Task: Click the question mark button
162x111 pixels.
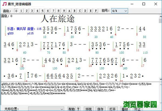Action: (79, 109)
